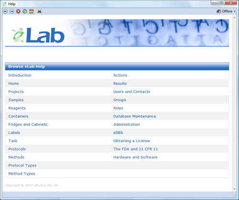The height and width of the screenshot is (200, 239).
Task: Open The FDA and 21 CFR 11 topic
Action: point(135,149)
